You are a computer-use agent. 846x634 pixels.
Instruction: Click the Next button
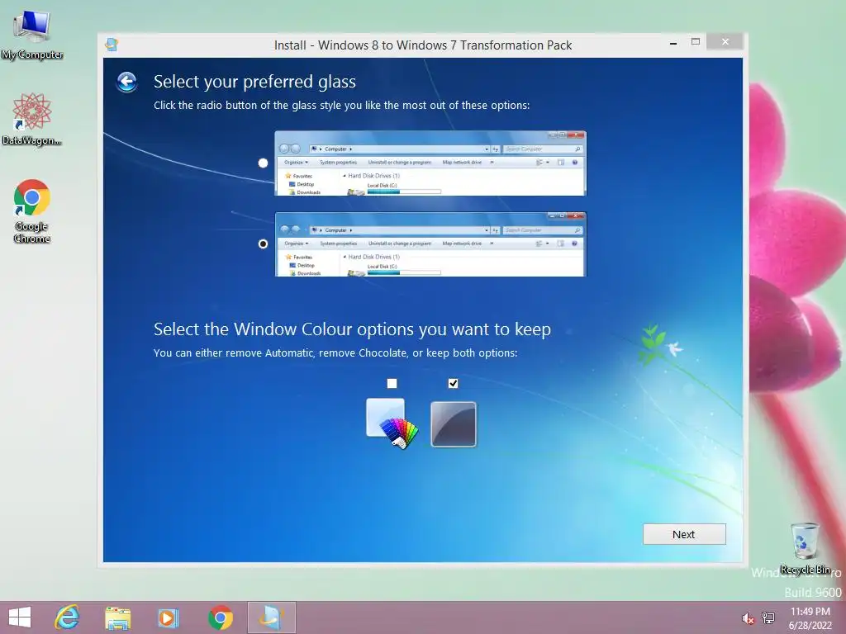coord(684,534)
